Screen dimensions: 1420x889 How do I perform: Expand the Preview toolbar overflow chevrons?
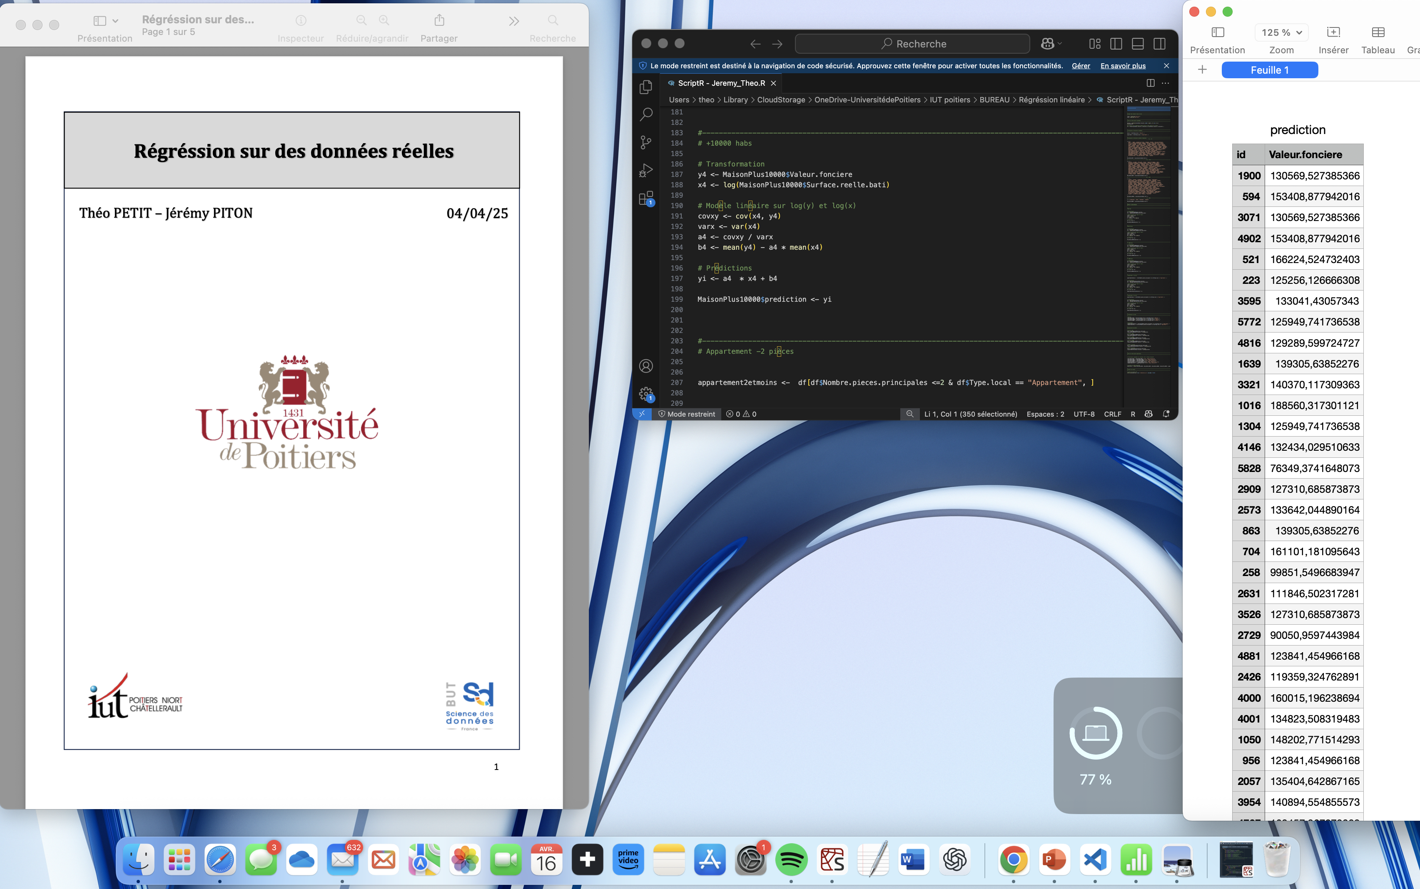(513, 22)
